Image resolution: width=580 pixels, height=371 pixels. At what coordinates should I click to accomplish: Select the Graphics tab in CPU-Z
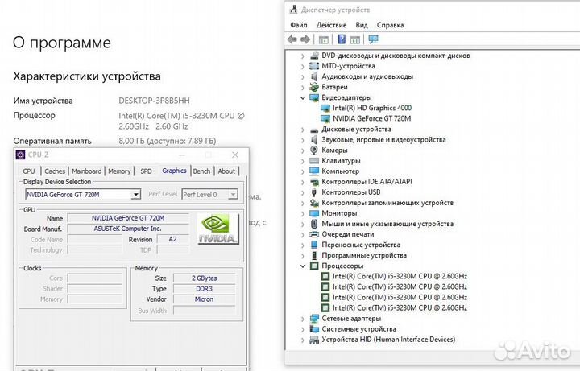(174, 171)
